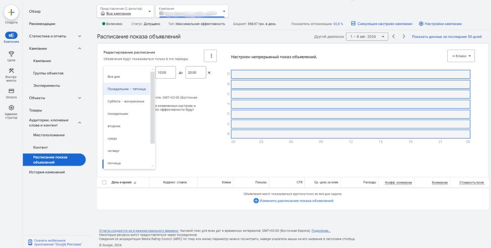491x248 pixels.
Task: Click the day dropdown list scrollbar
Action: pos(153,107)
